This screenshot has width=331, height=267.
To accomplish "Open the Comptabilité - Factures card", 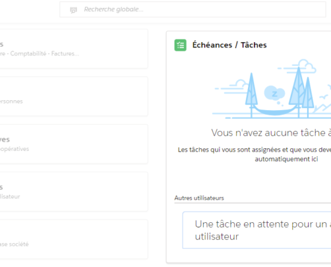I will (x=74, y=49).
